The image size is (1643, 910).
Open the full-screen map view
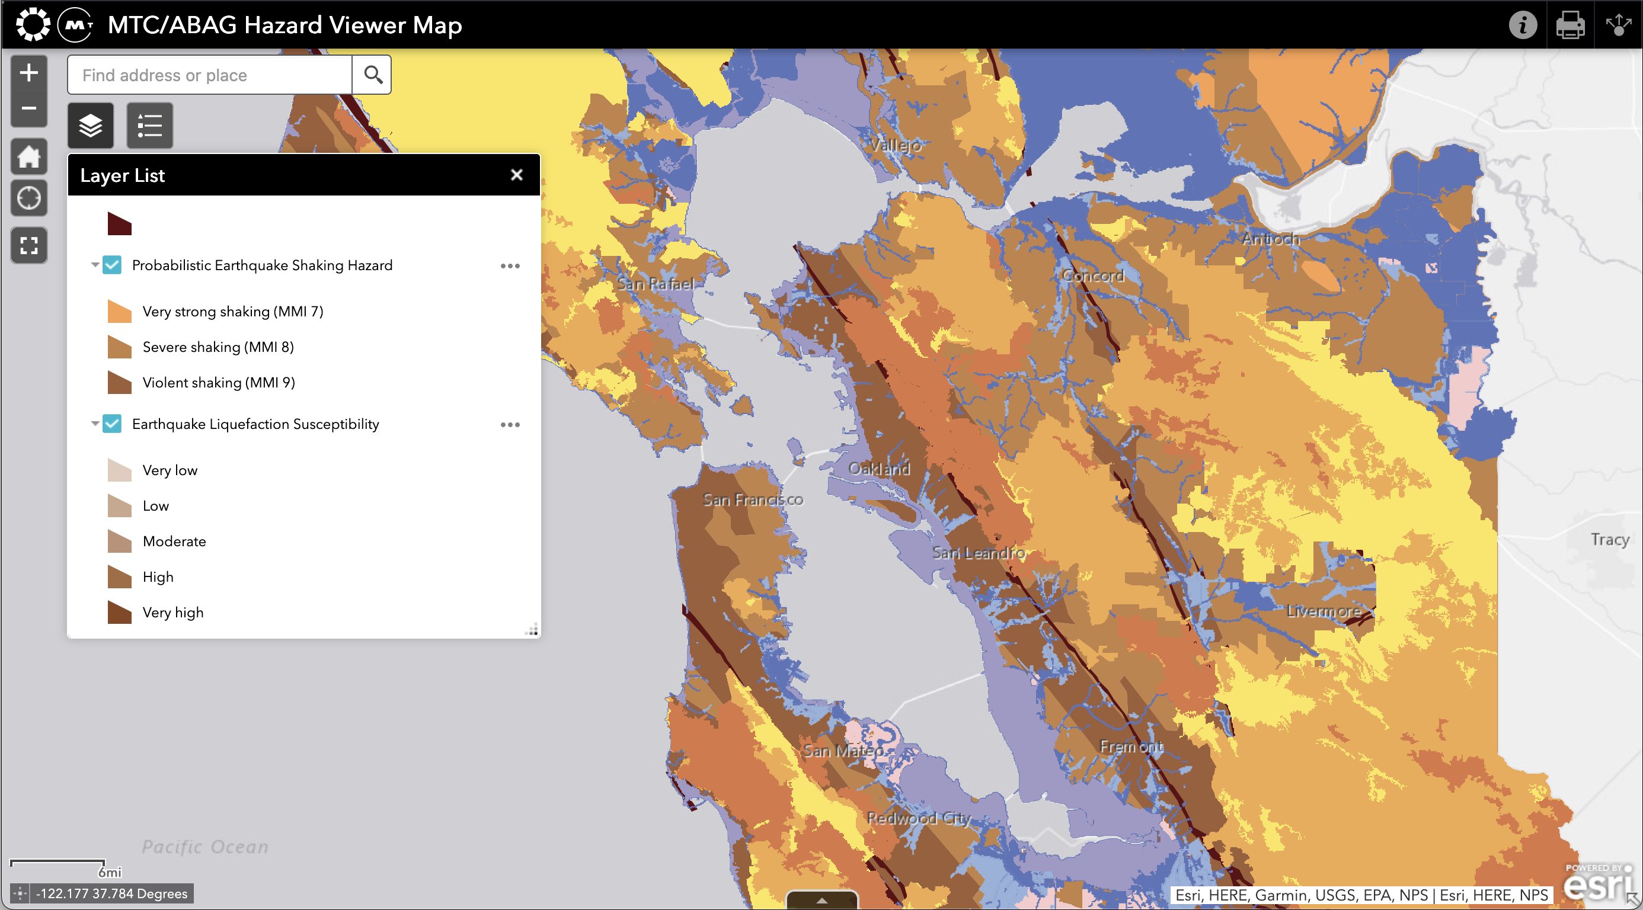pos(28,244)
